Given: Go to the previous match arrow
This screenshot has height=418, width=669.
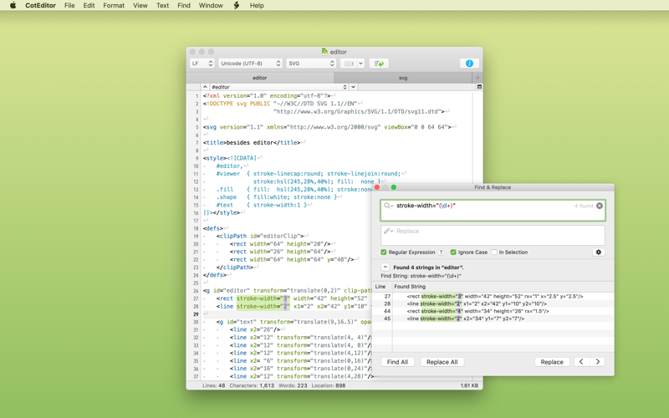Looking at the screenshot, I should 582,362.
